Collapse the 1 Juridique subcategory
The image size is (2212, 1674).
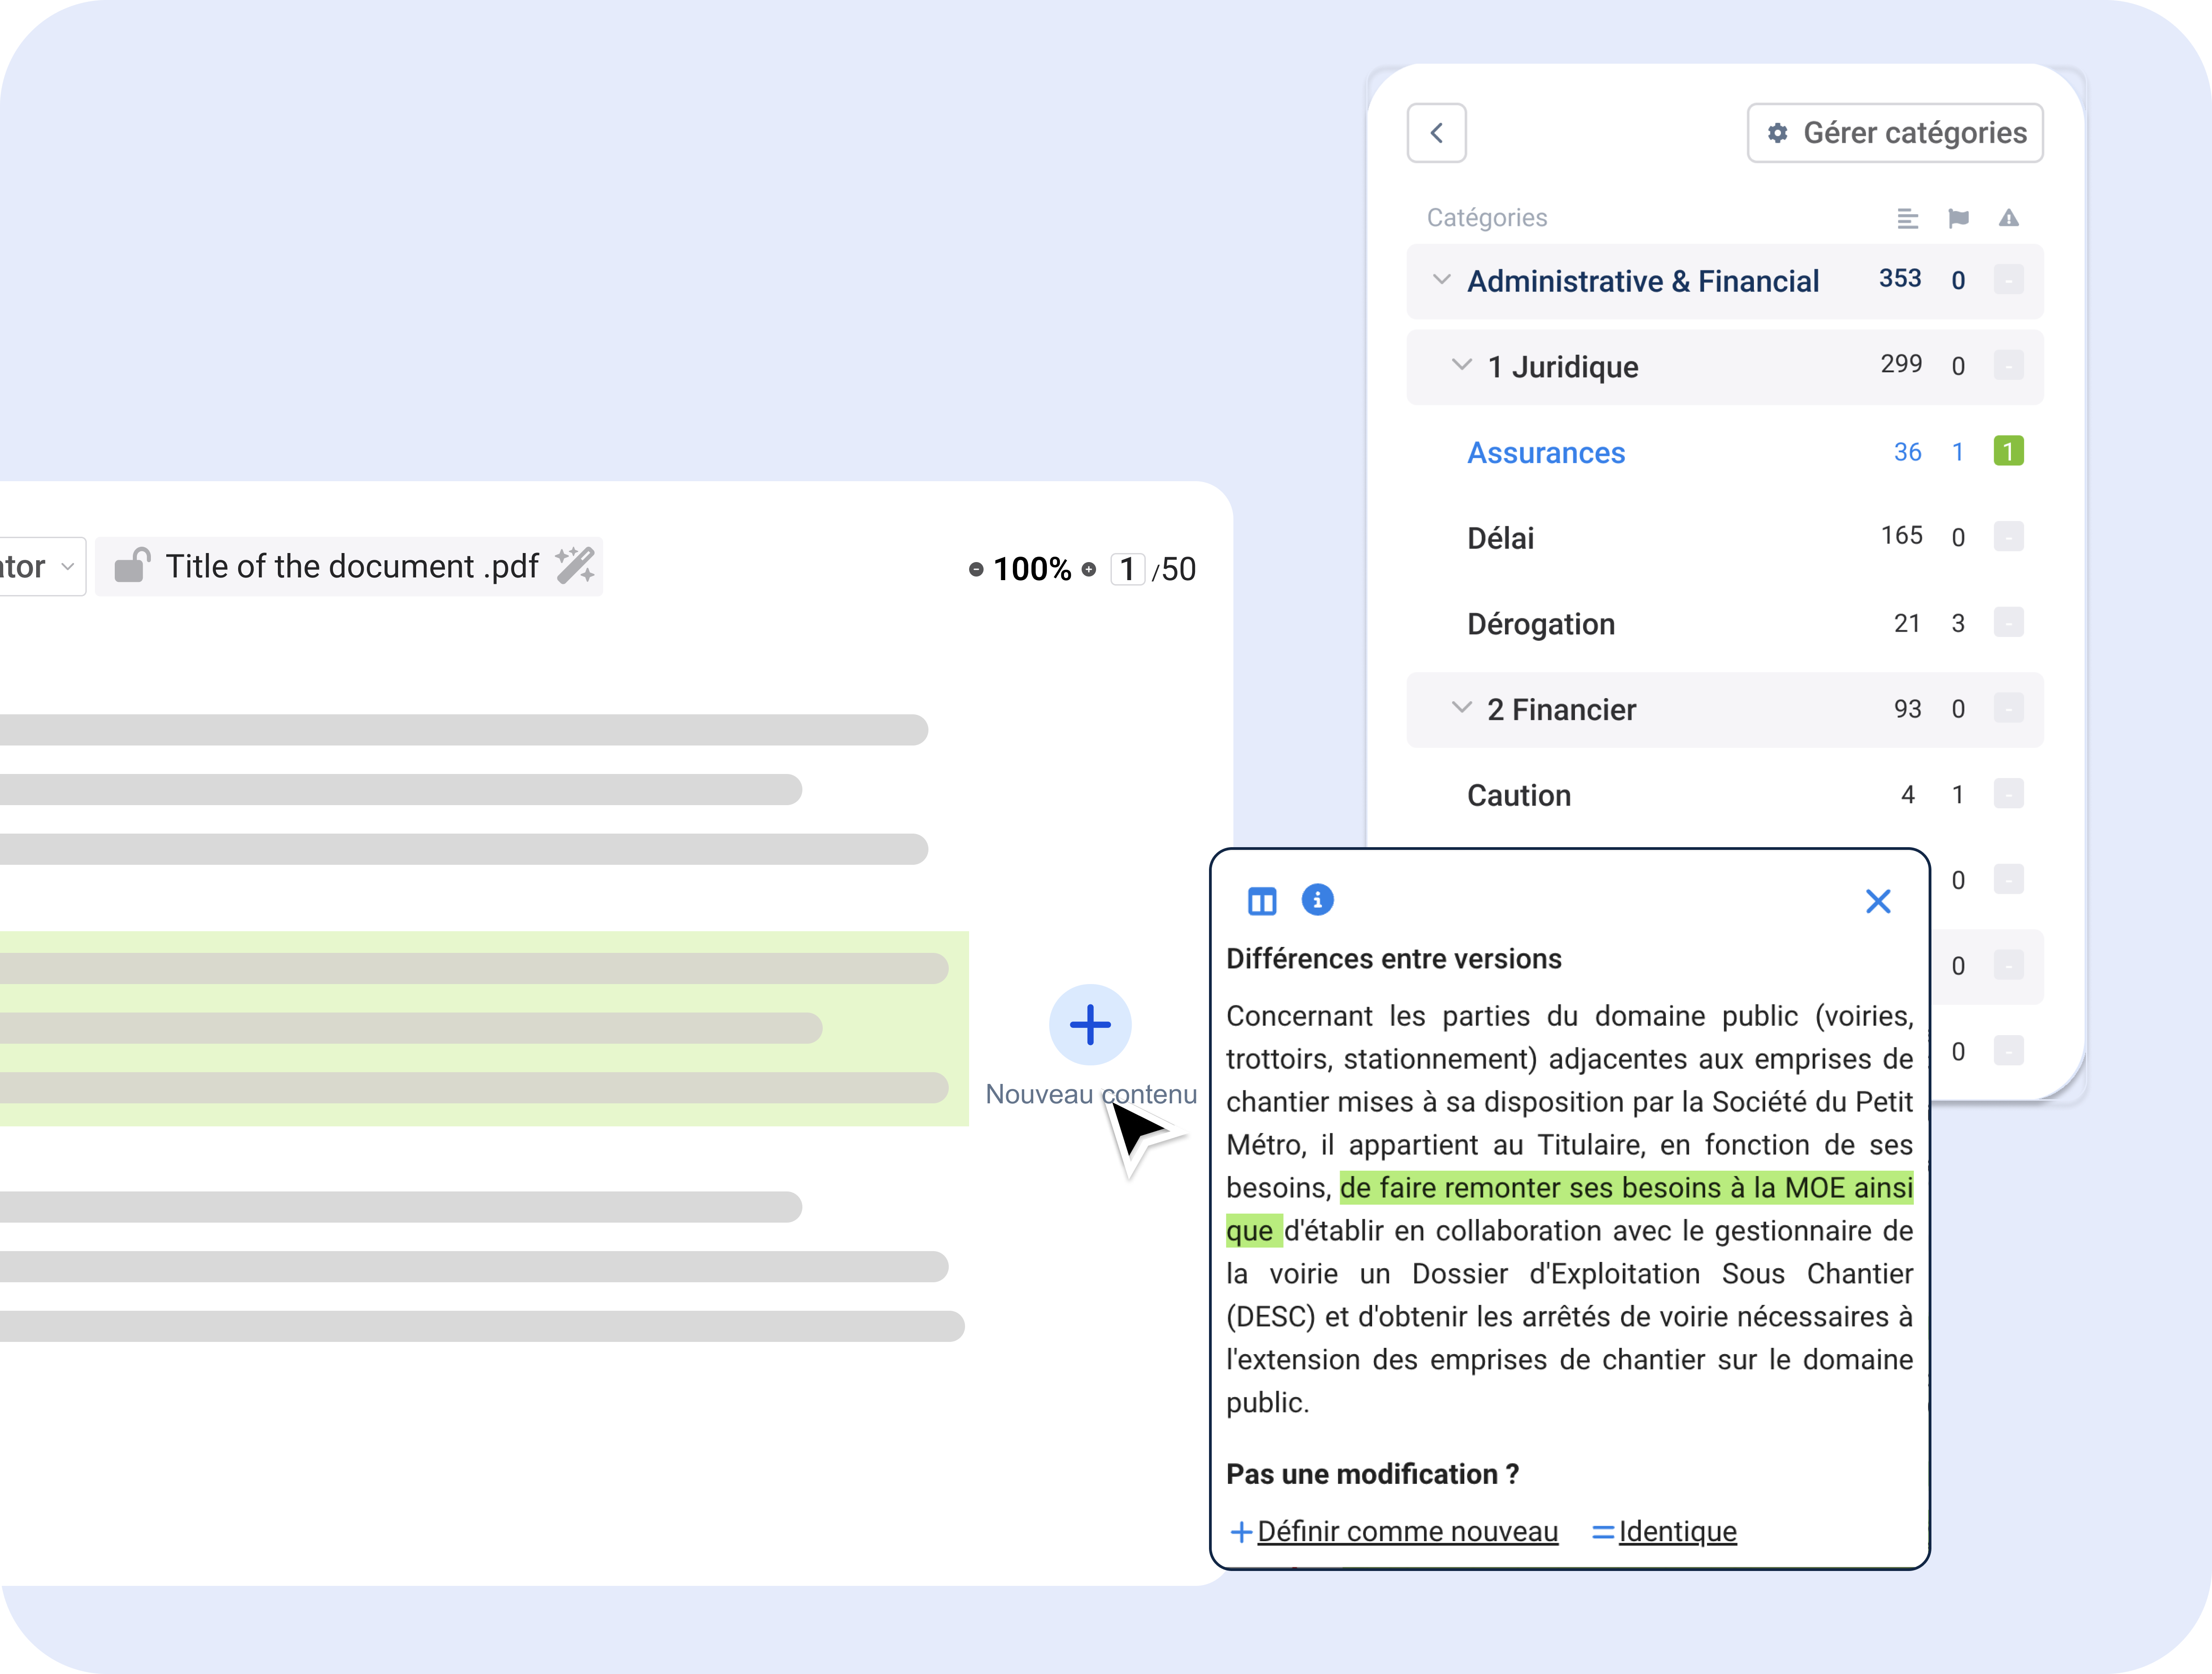(x=1461, y=366)
